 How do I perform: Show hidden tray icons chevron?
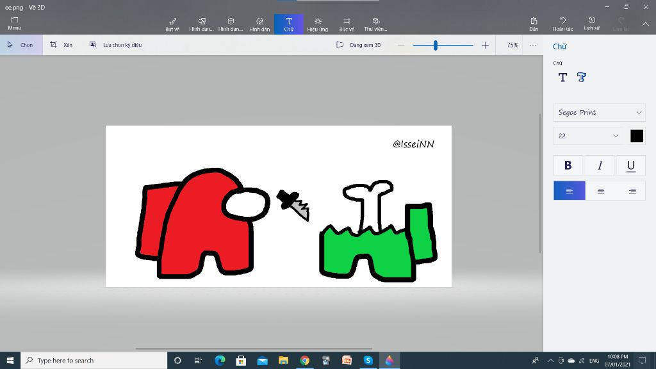tap(550, 360)
